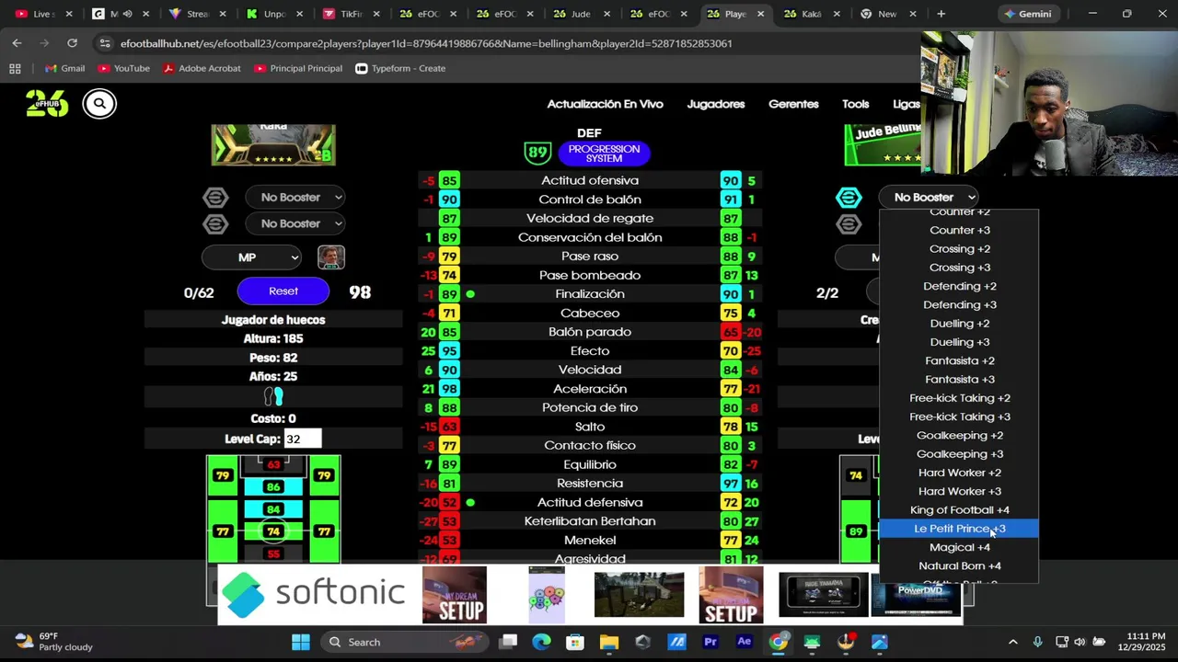The height and width of the screenshot is (662, 1178).
Task: Open the eFHUB 26 logo home link
Action: click(47, 103)
